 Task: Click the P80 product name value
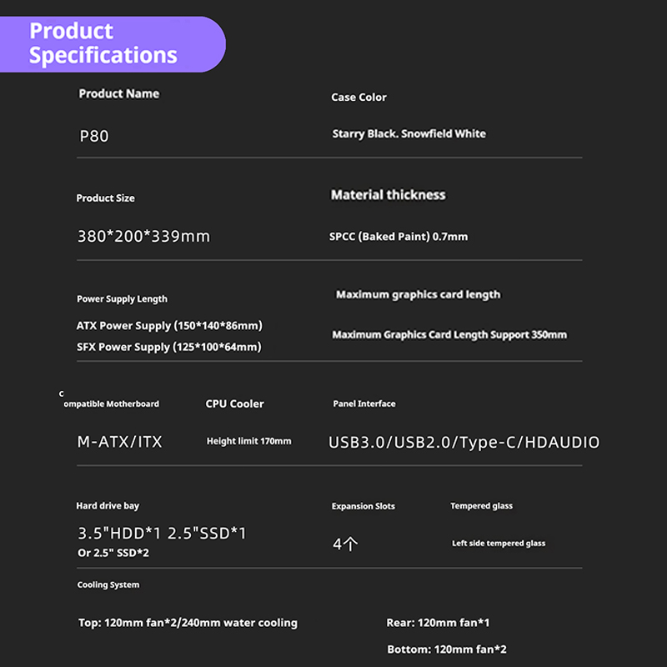94,136
